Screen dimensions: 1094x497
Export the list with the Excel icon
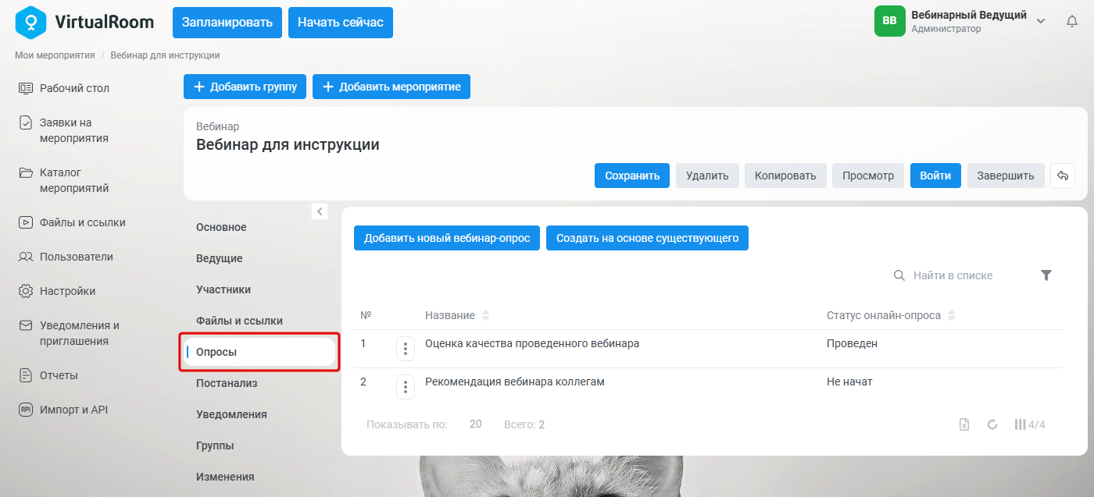(964, 424)
